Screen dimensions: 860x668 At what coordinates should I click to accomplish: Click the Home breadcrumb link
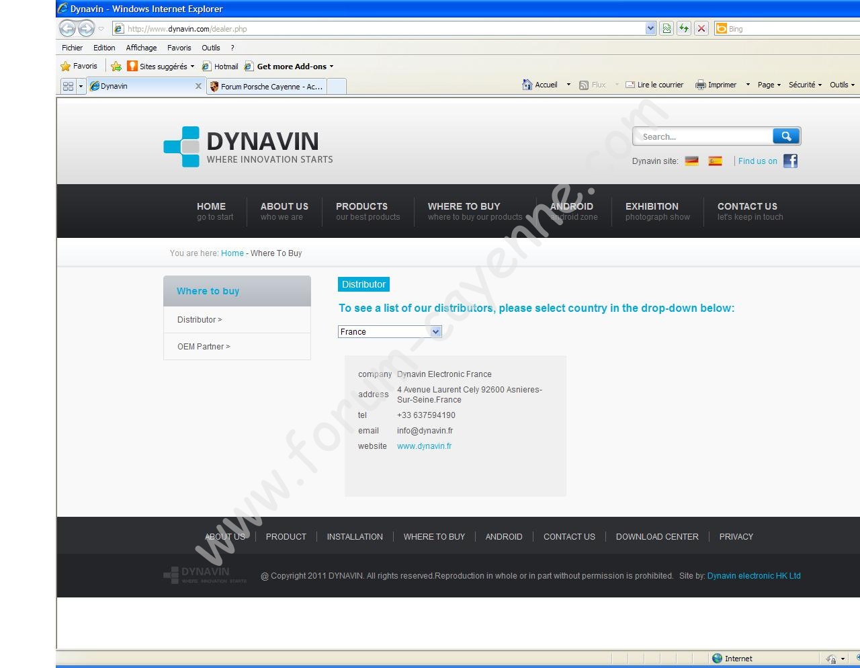pos(232,253)
